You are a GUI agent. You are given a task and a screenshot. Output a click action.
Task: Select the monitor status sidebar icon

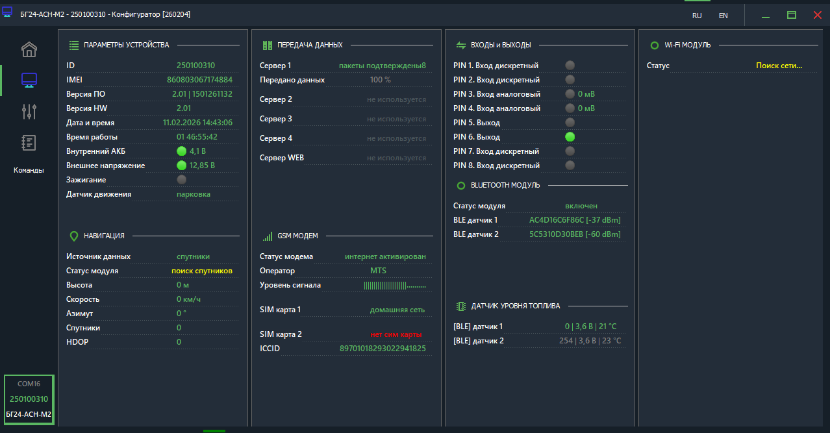pos(29,80)
